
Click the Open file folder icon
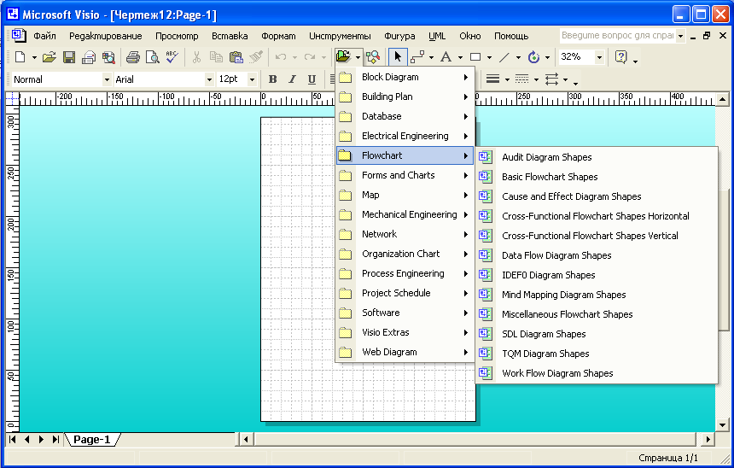[x=50, y=57]
